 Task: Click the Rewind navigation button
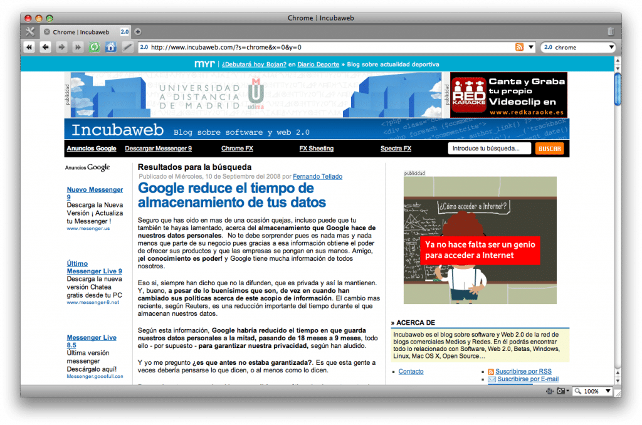point(29,48)
